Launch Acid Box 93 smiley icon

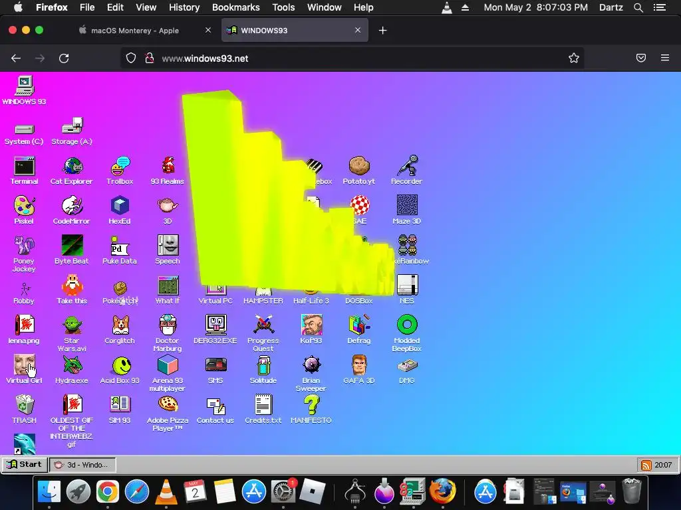click(122, 366)
